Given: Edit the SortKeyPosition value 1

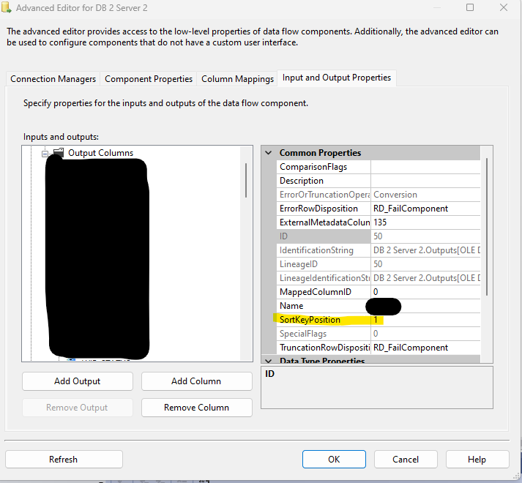Looking at the screenshot, I should point(425,320).
